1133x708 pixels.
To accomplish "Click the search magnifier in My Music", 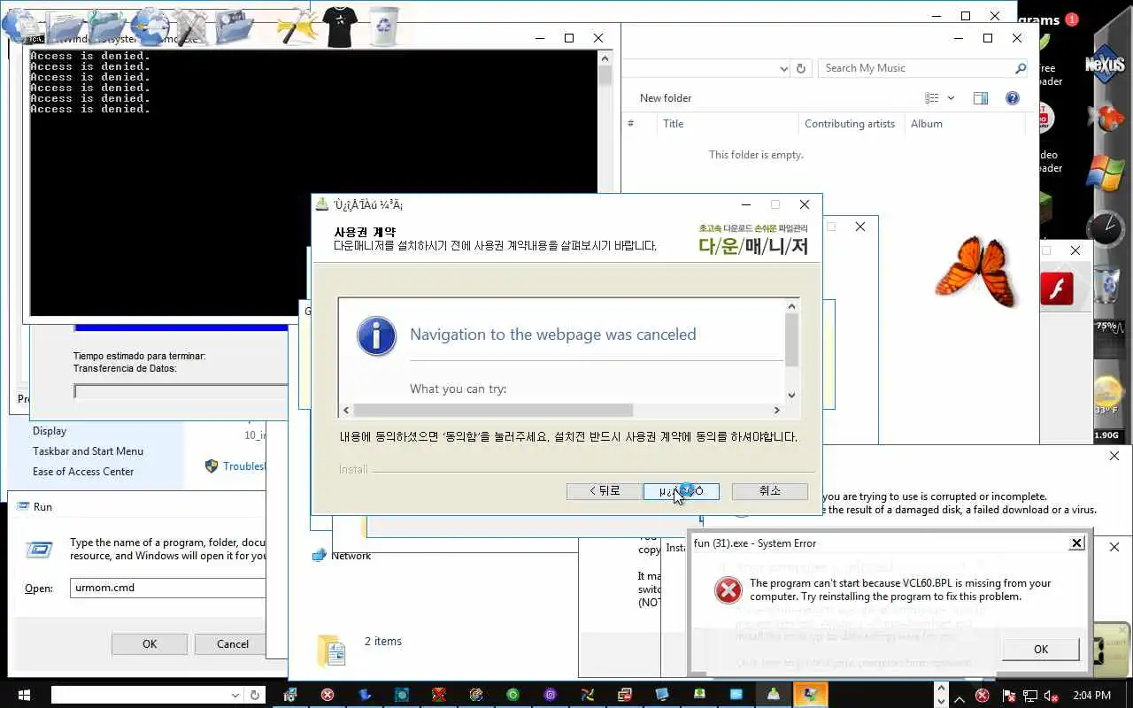I will tap(1020, 68).
